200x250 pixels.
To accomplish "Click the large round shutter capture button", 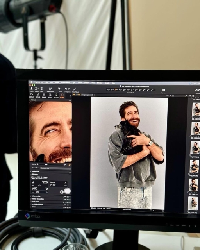I will (67, 191).
